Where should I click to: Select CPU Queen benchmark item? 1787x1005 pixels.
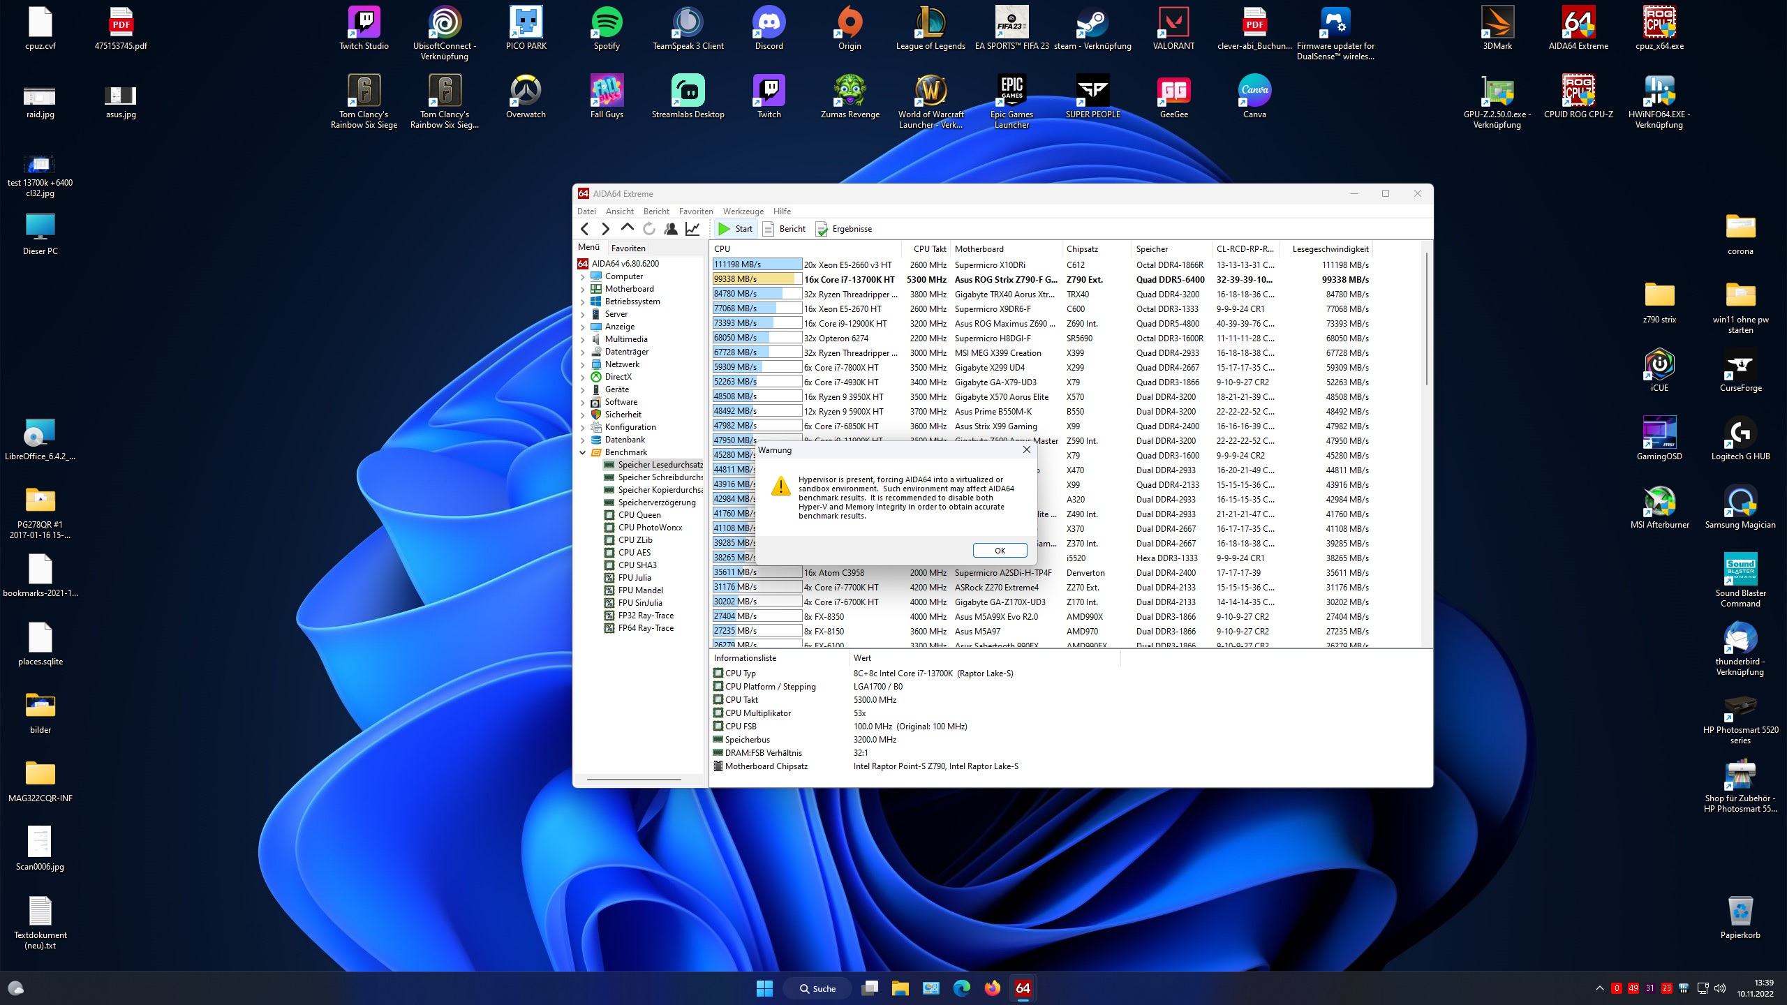click(639, 515)
